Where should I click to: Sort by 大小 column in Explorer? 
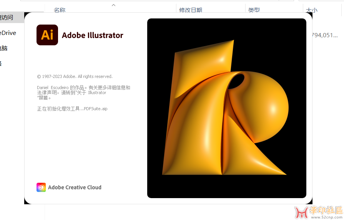[312, 10]
